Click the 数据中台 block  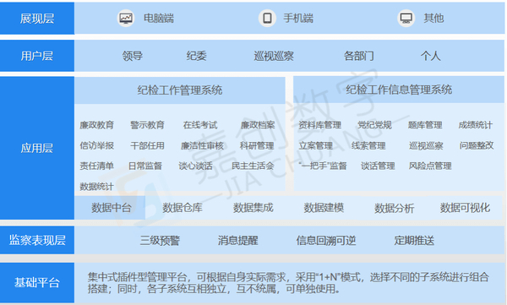tap(110, 208)
